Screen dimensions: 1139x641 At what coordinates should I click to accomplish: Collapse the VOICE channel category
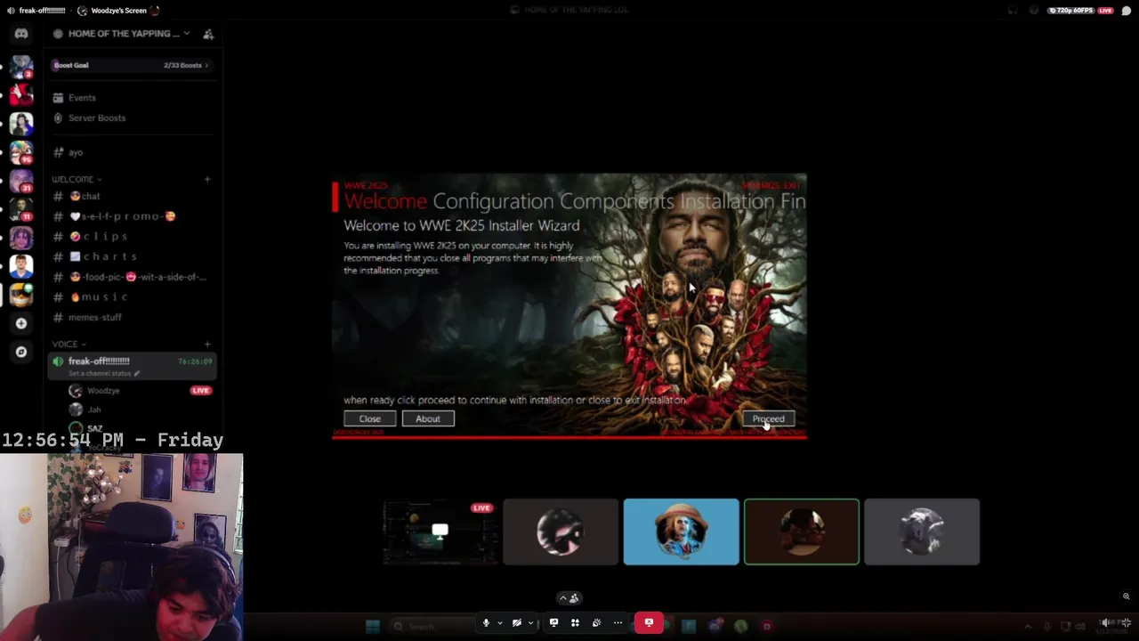pos(69,344)
